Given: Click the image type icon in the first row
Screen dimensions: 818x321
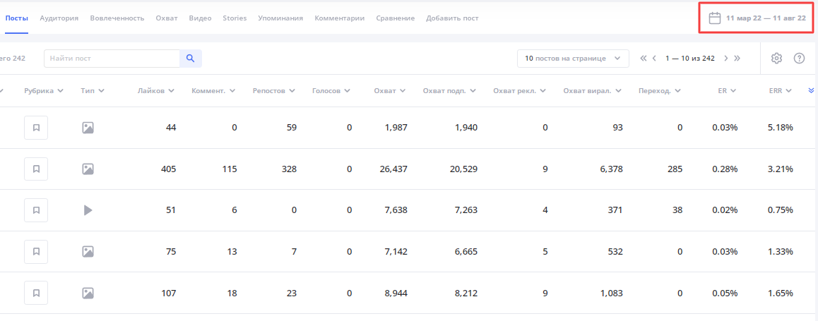Looking at the screenshot, I should pos(88,128).
